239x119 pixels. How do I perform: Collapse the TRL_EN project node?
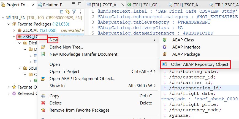3,18
